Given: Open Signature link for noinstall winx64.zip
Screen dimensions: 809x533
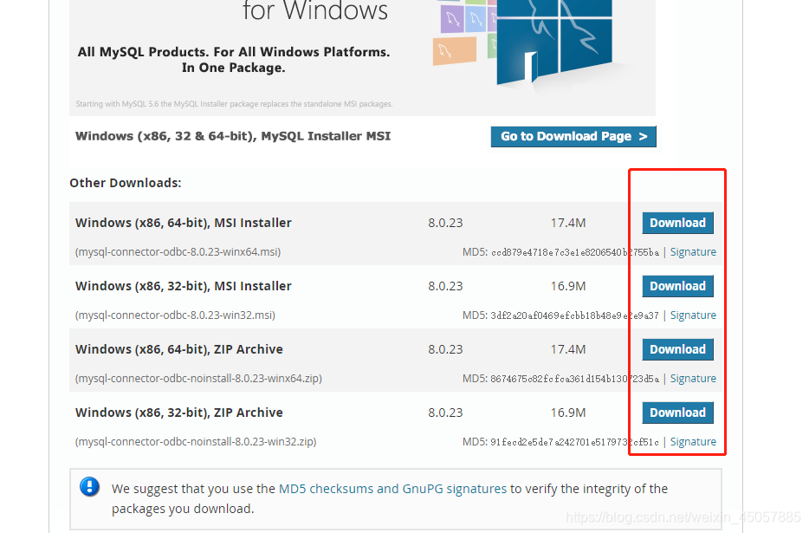Looking at the screenshot, I should (693, 379).
